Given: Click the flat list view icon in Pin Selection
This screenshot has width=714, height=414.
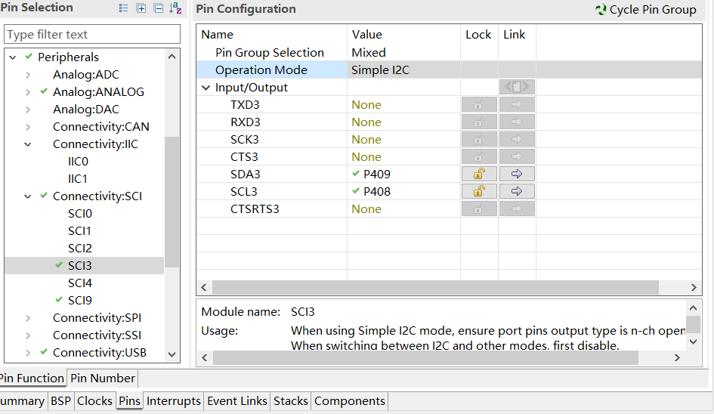Looking at the screenshot, I should point(123,8).
